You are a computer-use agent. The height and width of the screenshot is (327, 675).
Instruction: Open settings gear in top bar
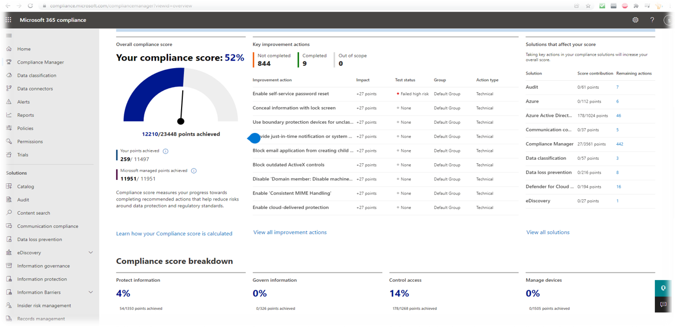(635, 19)
